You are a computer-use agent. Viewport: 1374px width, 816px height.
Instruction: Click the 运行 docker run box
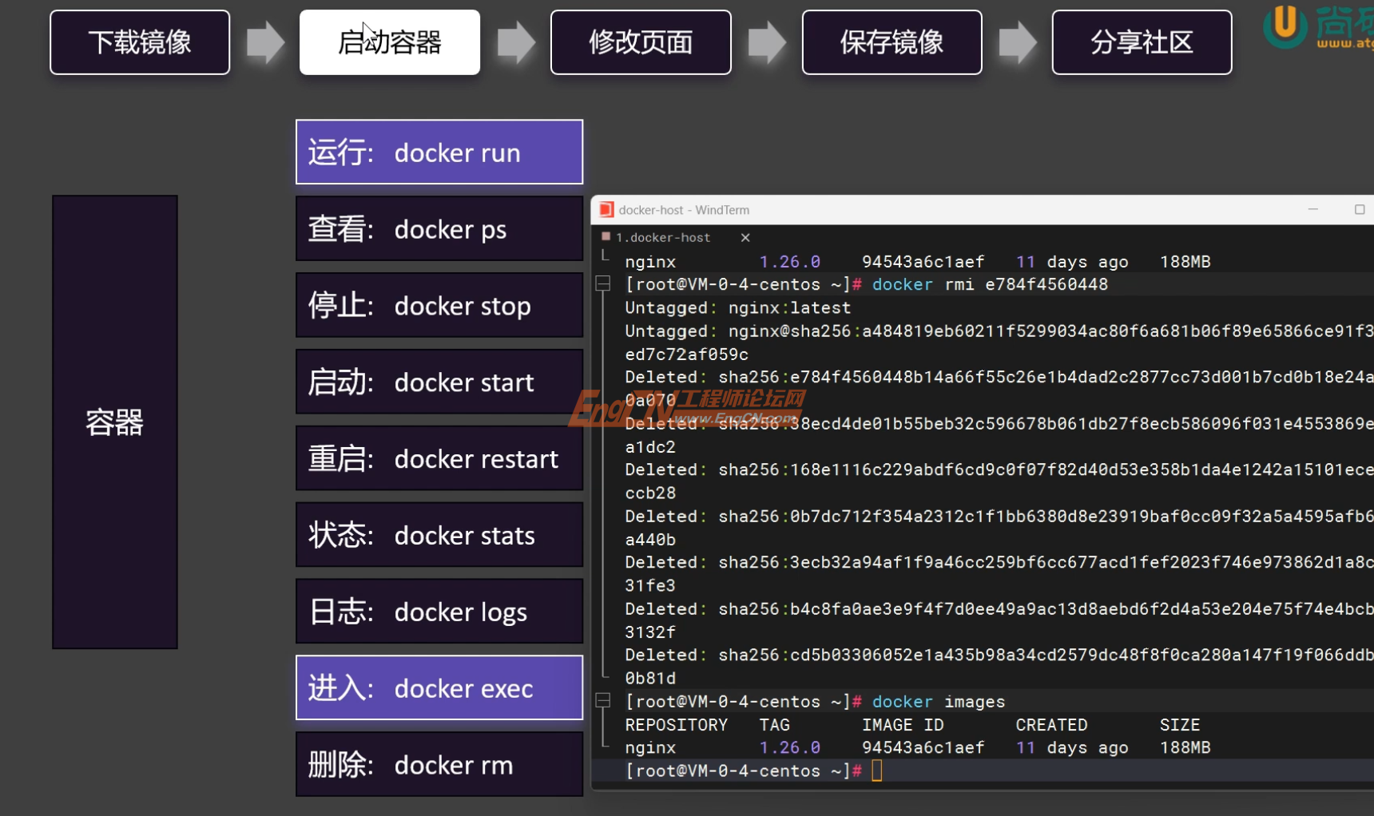439,152
